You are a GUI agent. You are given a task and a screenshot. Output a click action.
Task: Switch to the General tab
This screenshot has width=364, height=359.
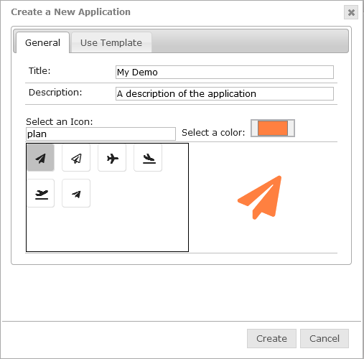[42, 42]
